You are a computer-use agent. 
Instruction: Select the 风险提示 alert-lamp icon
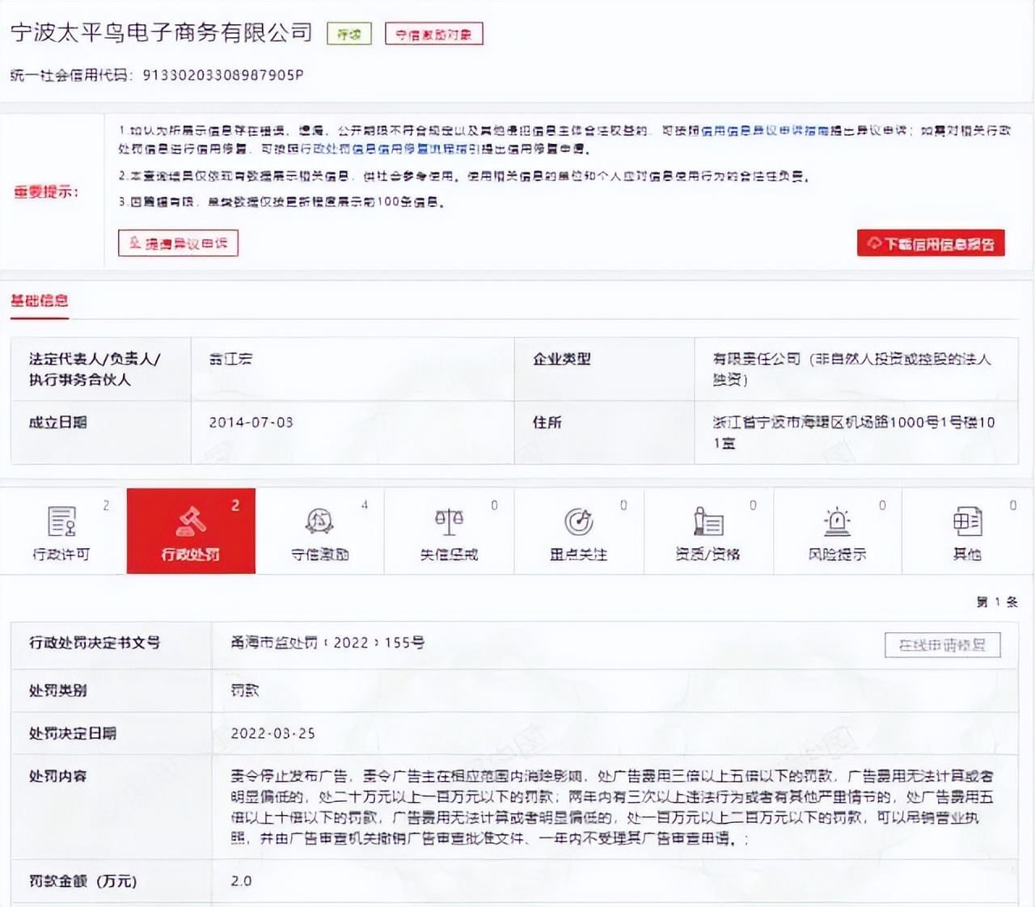coord(838,524)
